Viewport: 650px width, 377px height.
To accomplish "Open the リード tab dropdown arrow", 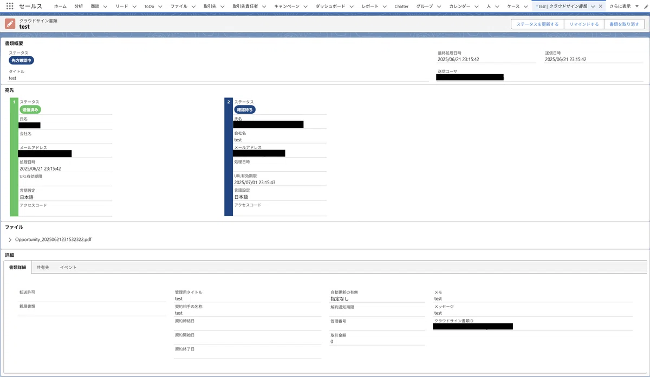I will click(x=134, y=6).
